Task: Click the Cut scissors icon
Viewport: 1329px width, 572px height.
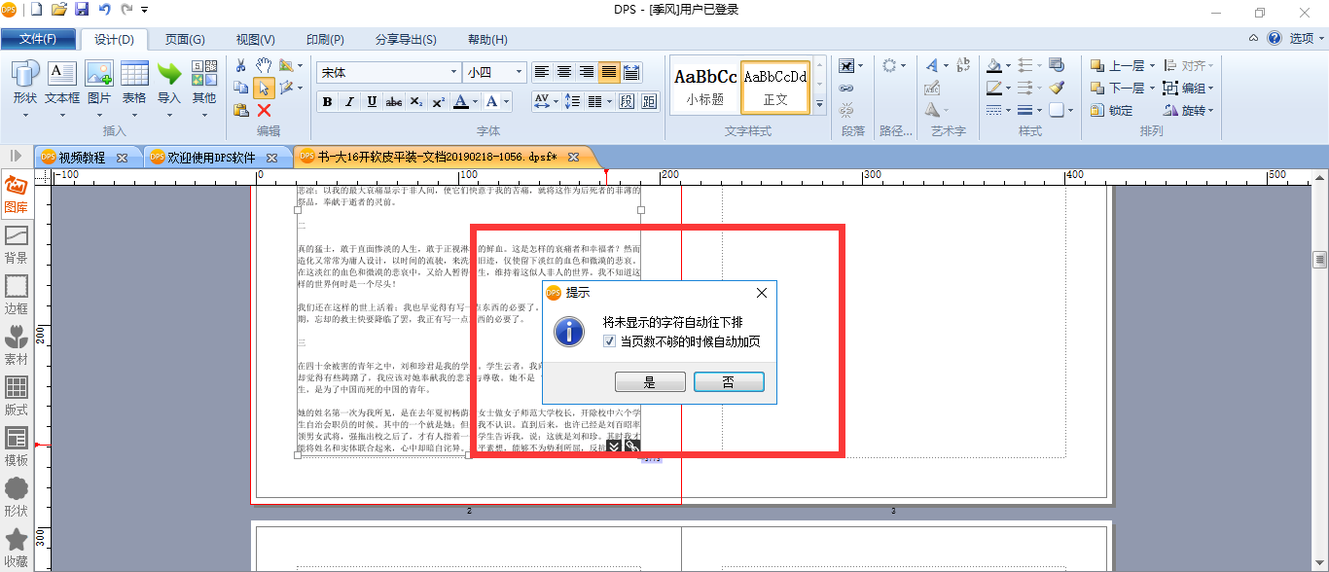Action: (x=241, y=65)
